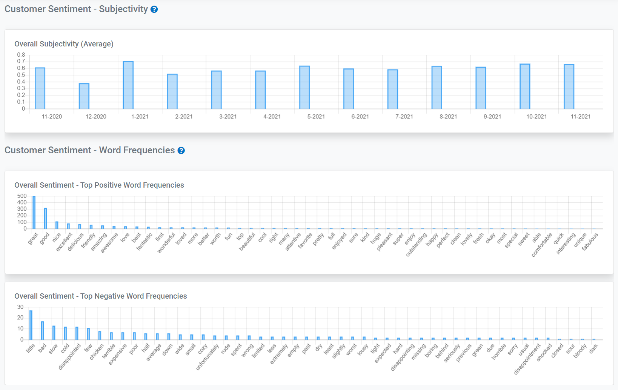
Task: Click the 'few' negative word bar
Action: [88, 334]
